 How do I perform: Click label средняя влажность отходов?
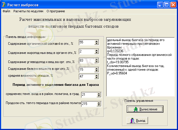tap(31, 76)
